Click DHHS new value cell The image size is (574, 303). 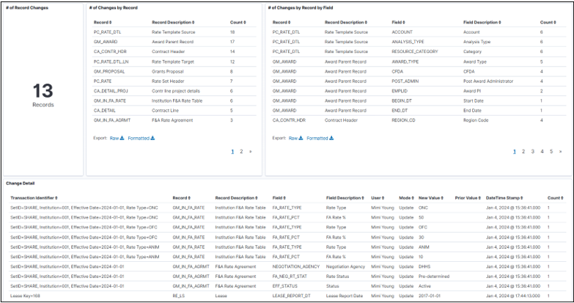point(424,266)
